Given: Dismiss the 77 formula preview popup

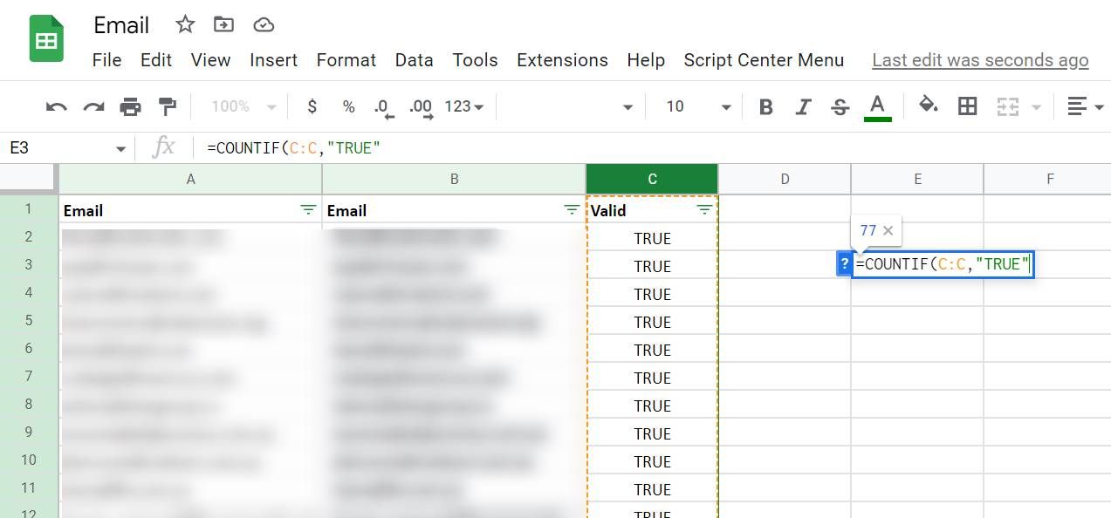Looking at the screenshot, I should pyautogui.click(x=888, y=230).
